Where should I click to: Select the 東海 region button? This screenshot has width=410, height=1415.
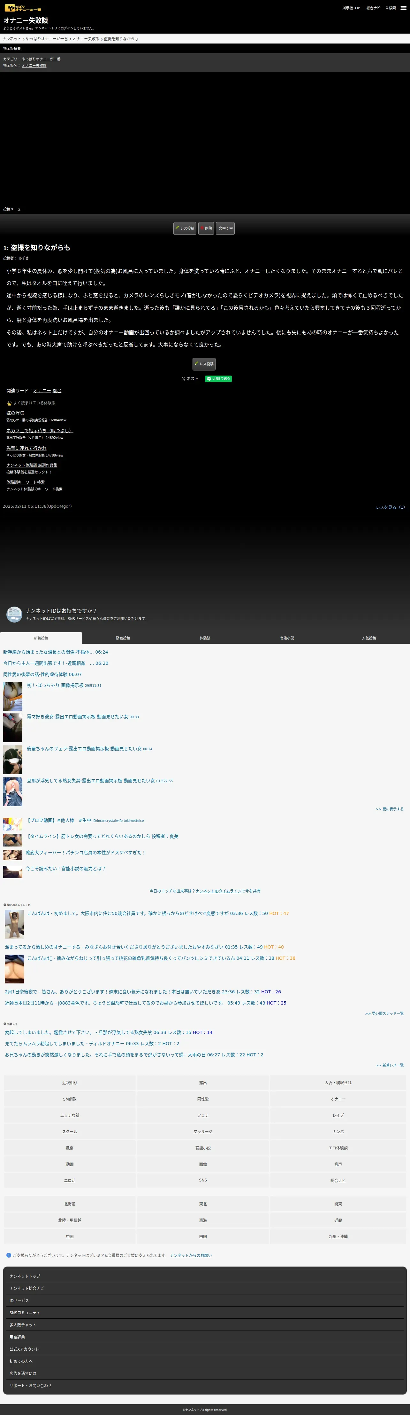pyautogui.click(x=203, y=1220)
